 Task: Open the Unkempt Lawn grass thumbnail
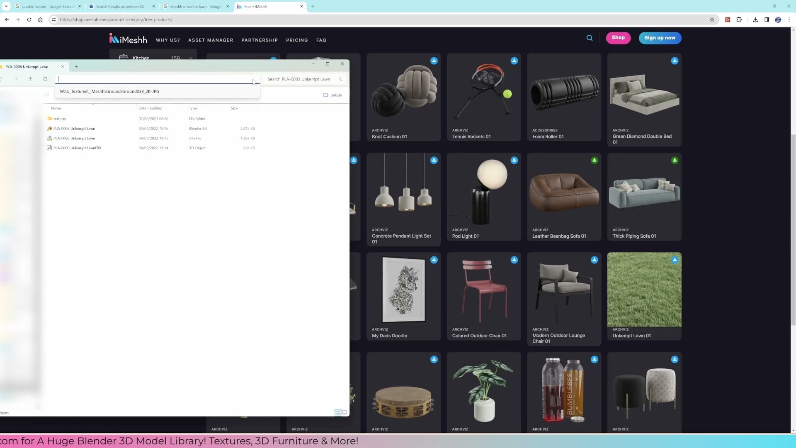click(644, 290)
